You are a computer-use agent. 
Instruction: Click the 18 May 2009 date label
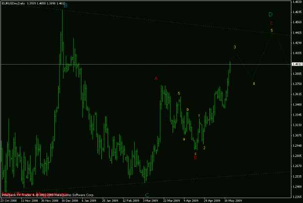point(233,201)
